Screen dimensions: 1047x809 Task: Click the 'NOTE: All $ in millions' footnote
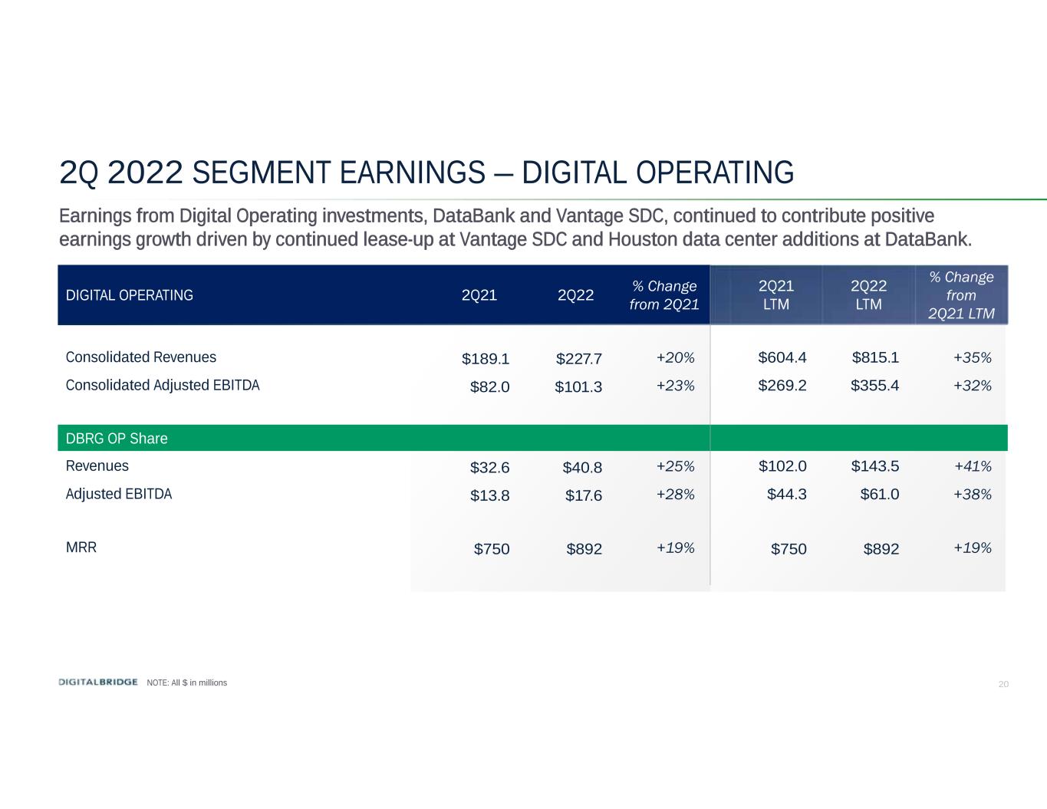186,682
